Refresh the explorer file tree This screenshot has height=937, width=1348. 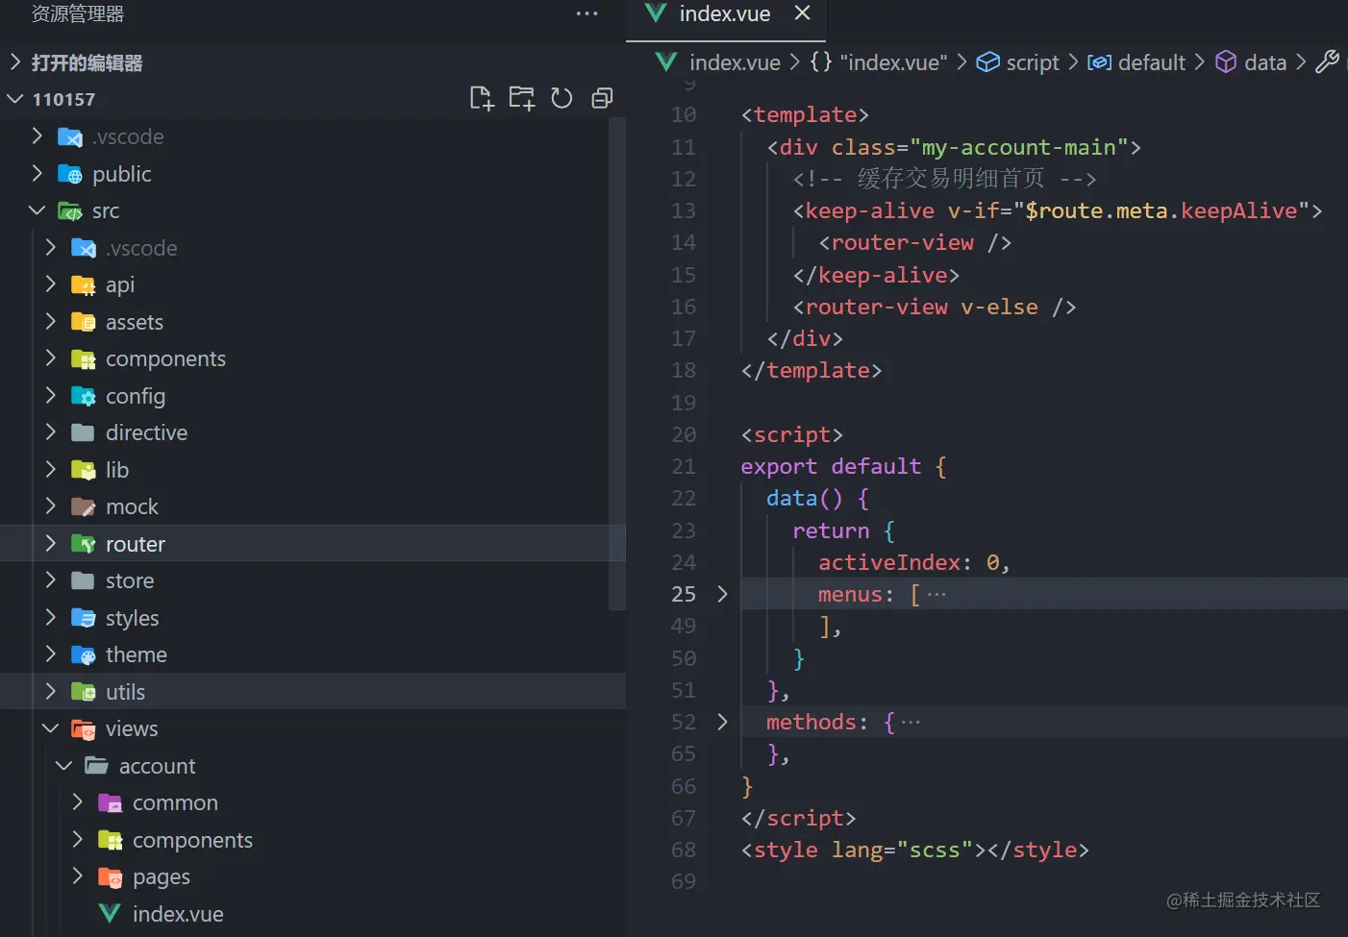[562, 98]
